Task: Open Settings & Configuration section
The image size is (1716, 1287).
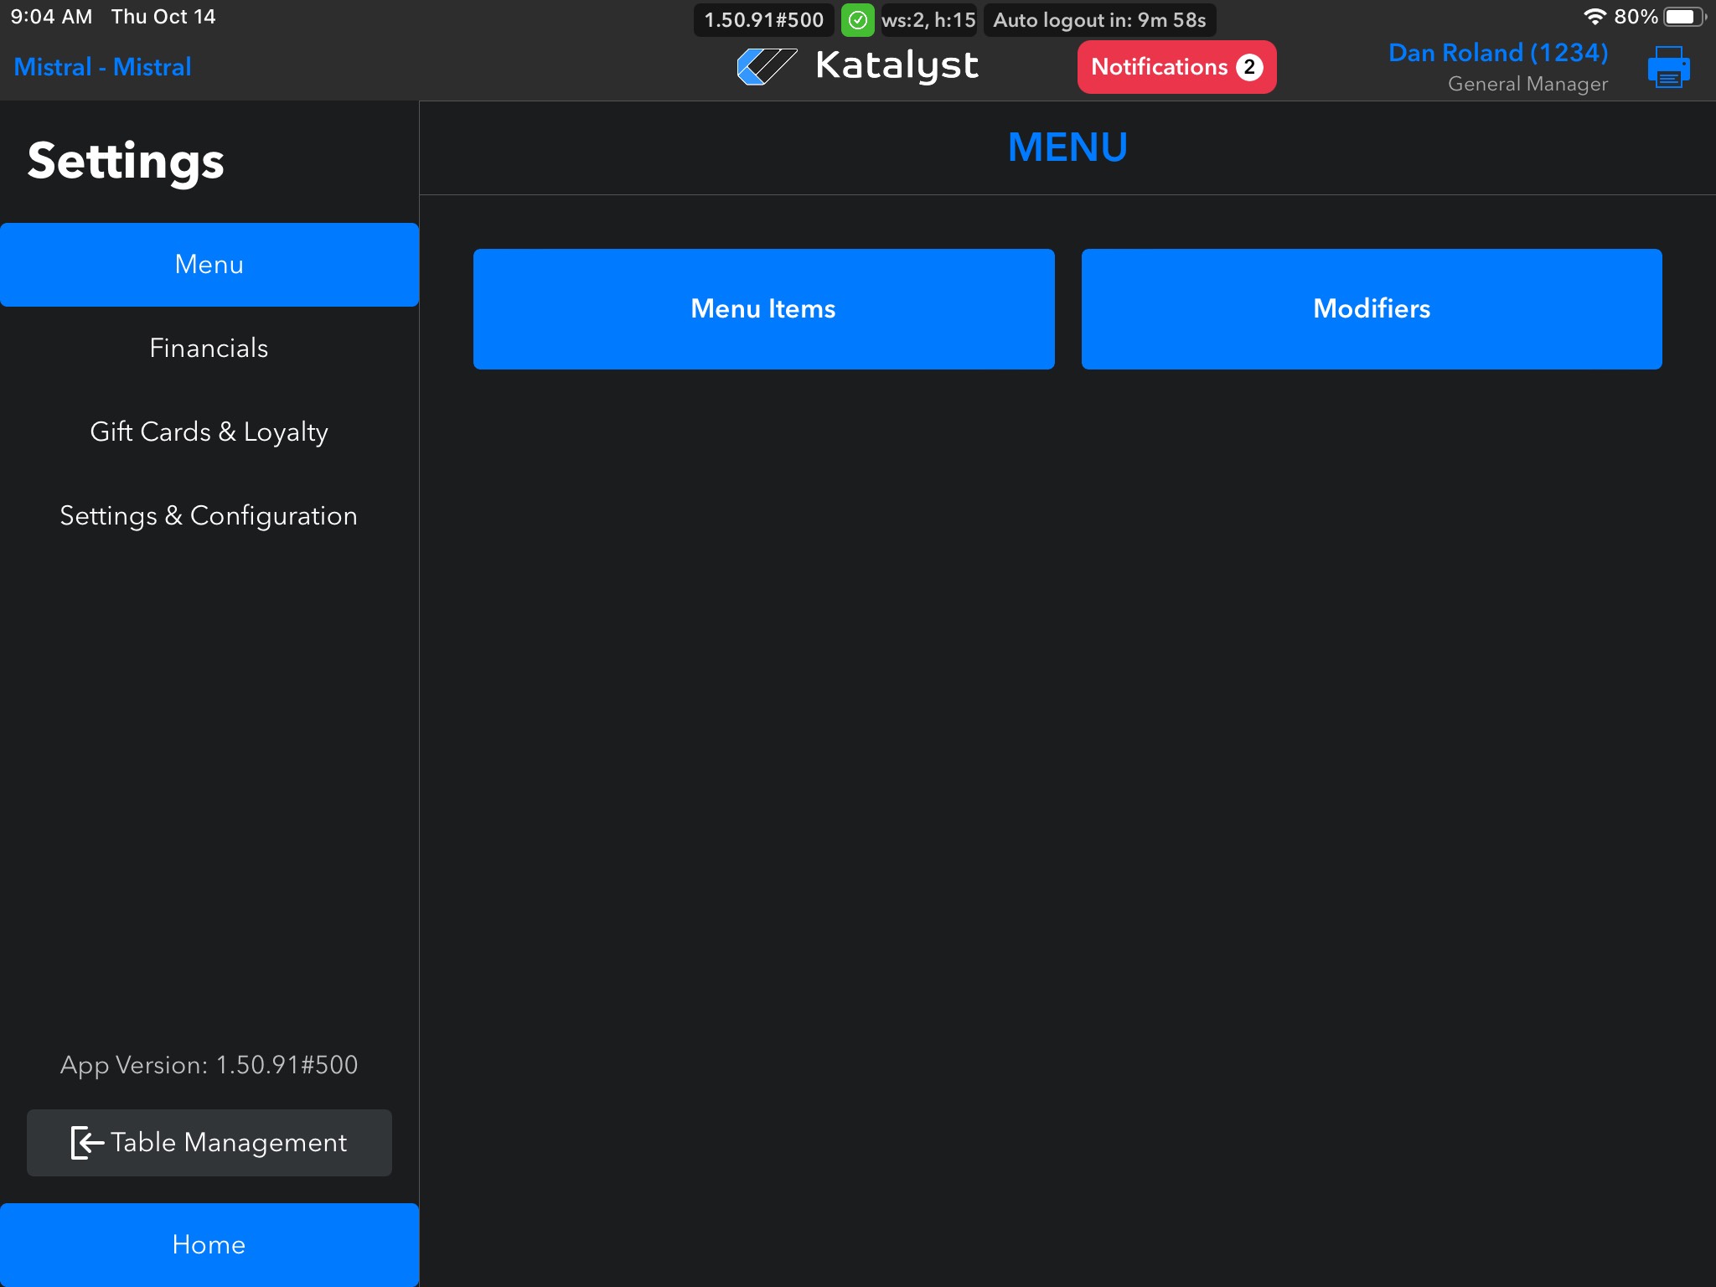Action: (x=209, y=516)
